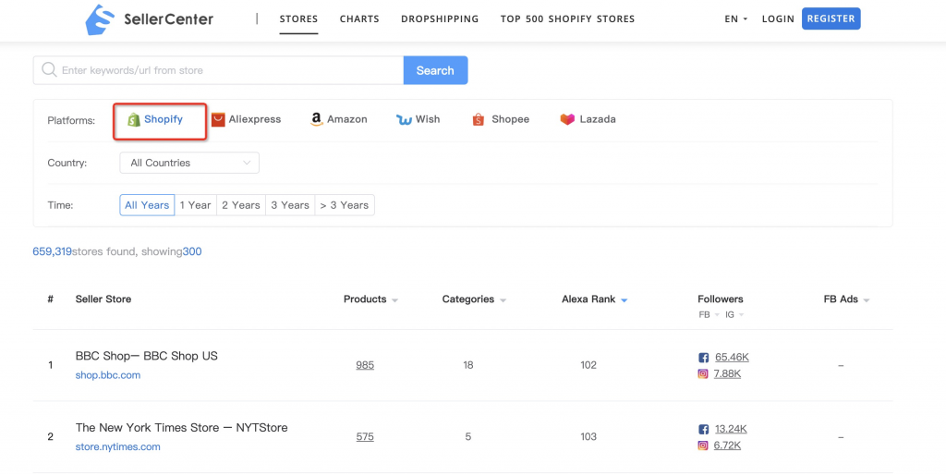946x476 pixels.
Task: Choose the Aliexpress platform icon
Action: coord(218,119)
